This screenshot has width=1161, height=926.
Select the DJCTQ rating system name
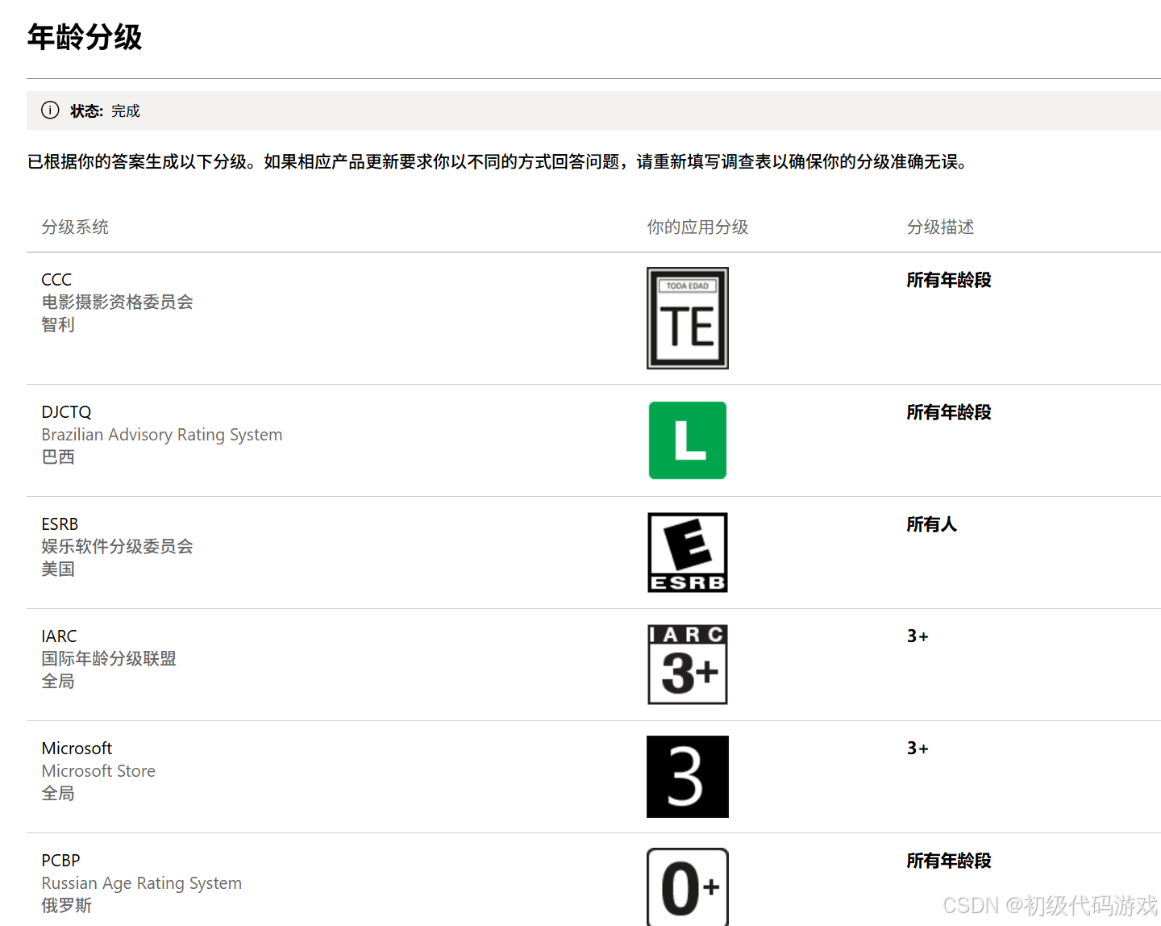coord(66,412)
